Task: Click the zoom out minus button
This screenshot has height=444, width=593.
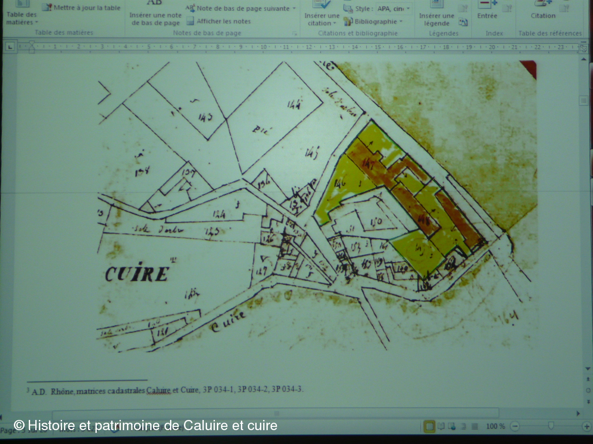Action: pos(515,426)
